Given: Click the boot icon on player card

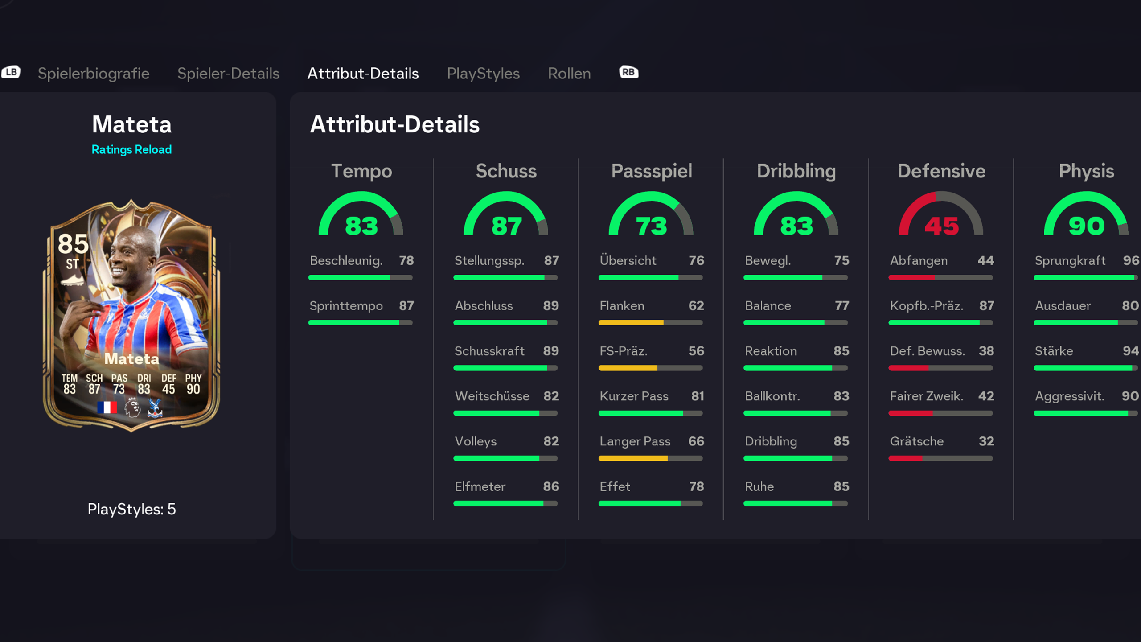Looking at the screenshot, I should pyautogui.click(x=72, y=281).
